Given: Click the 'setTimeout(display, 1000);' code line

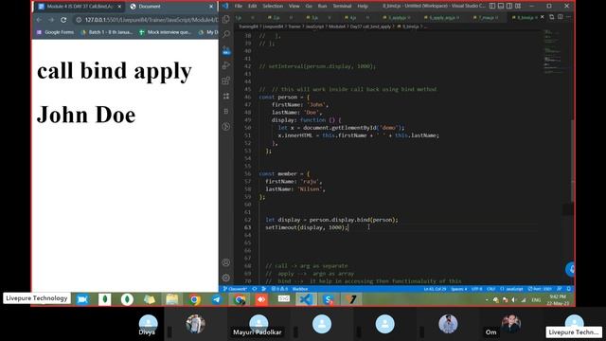Looking at the screenshot, I should [x=306, y=227].
